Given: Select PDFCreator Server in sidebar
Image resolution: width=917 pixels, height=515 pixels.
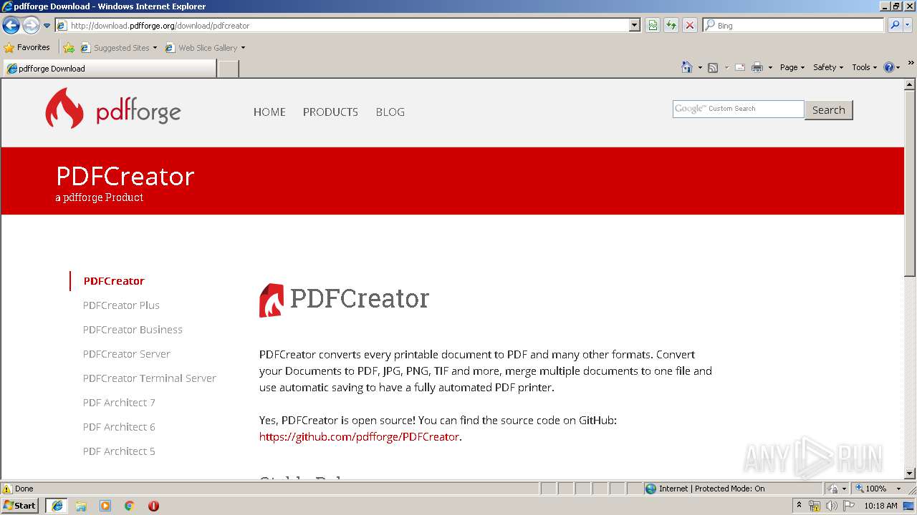Looking at the screenshot, I should coord(127,354).
